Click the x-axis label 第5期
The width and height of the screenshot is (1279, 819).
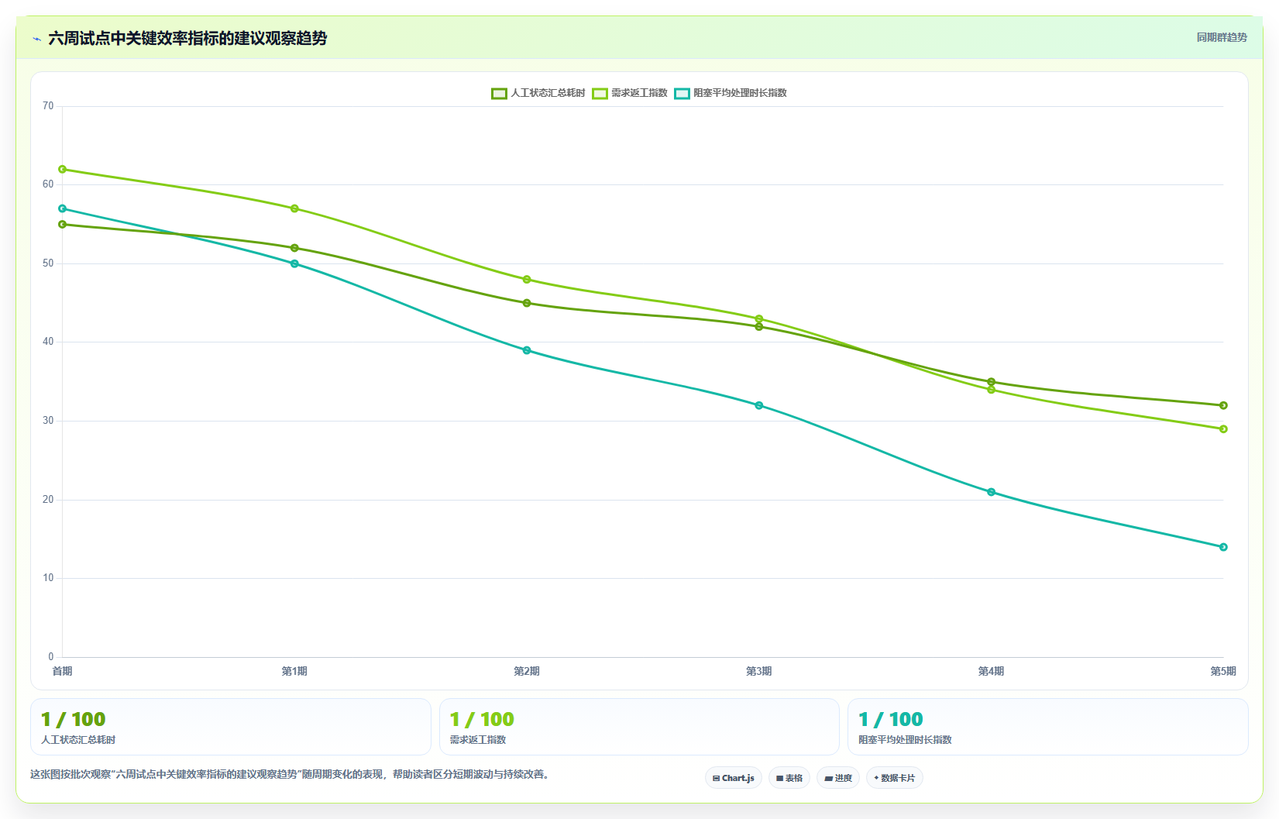pyautogui.click(x=1223, y=671)
